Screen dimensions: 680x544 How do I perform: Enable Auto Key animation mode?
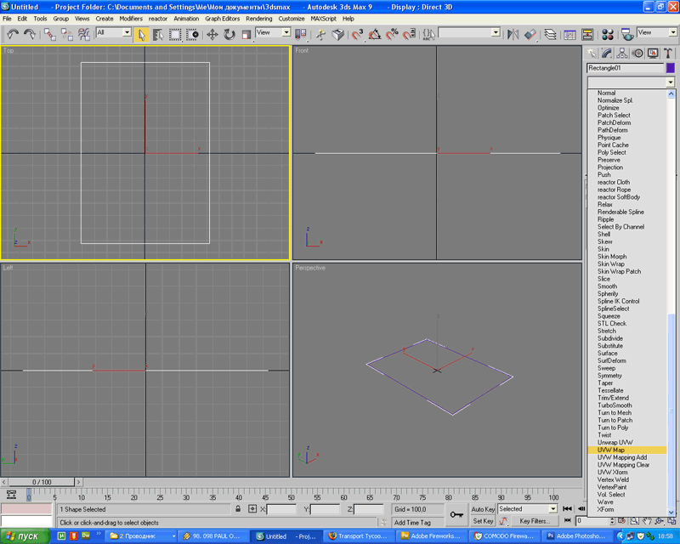click(x=483, y=509)
